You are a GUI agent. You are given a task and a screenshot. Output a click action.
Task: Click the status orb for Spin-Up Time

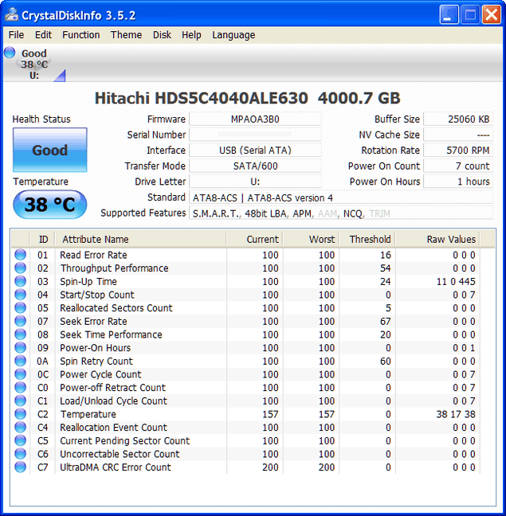click(x=21, y=281)
